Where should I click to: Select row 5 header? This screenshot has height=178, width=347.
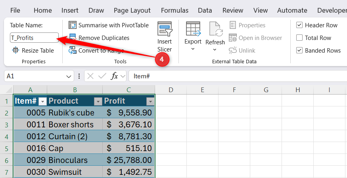pyautogui.click(x=6, y=148)
